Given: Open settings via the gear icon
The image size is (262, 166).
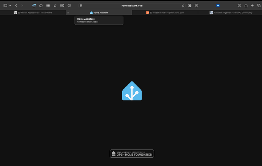Looking at the screenshot, I should coord(69,6).
